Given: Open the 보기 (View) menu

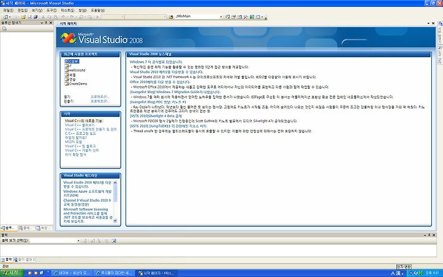Looking at the screenshot, I should point(37,10).
